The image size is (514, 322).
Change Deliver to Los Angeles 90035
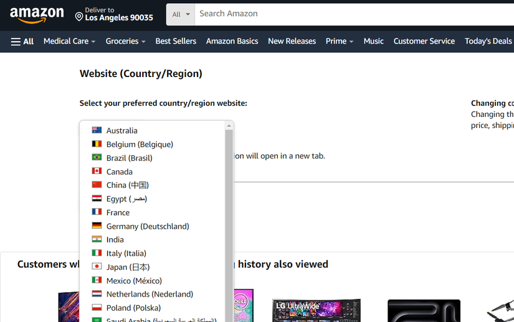[x=114, y=14]
